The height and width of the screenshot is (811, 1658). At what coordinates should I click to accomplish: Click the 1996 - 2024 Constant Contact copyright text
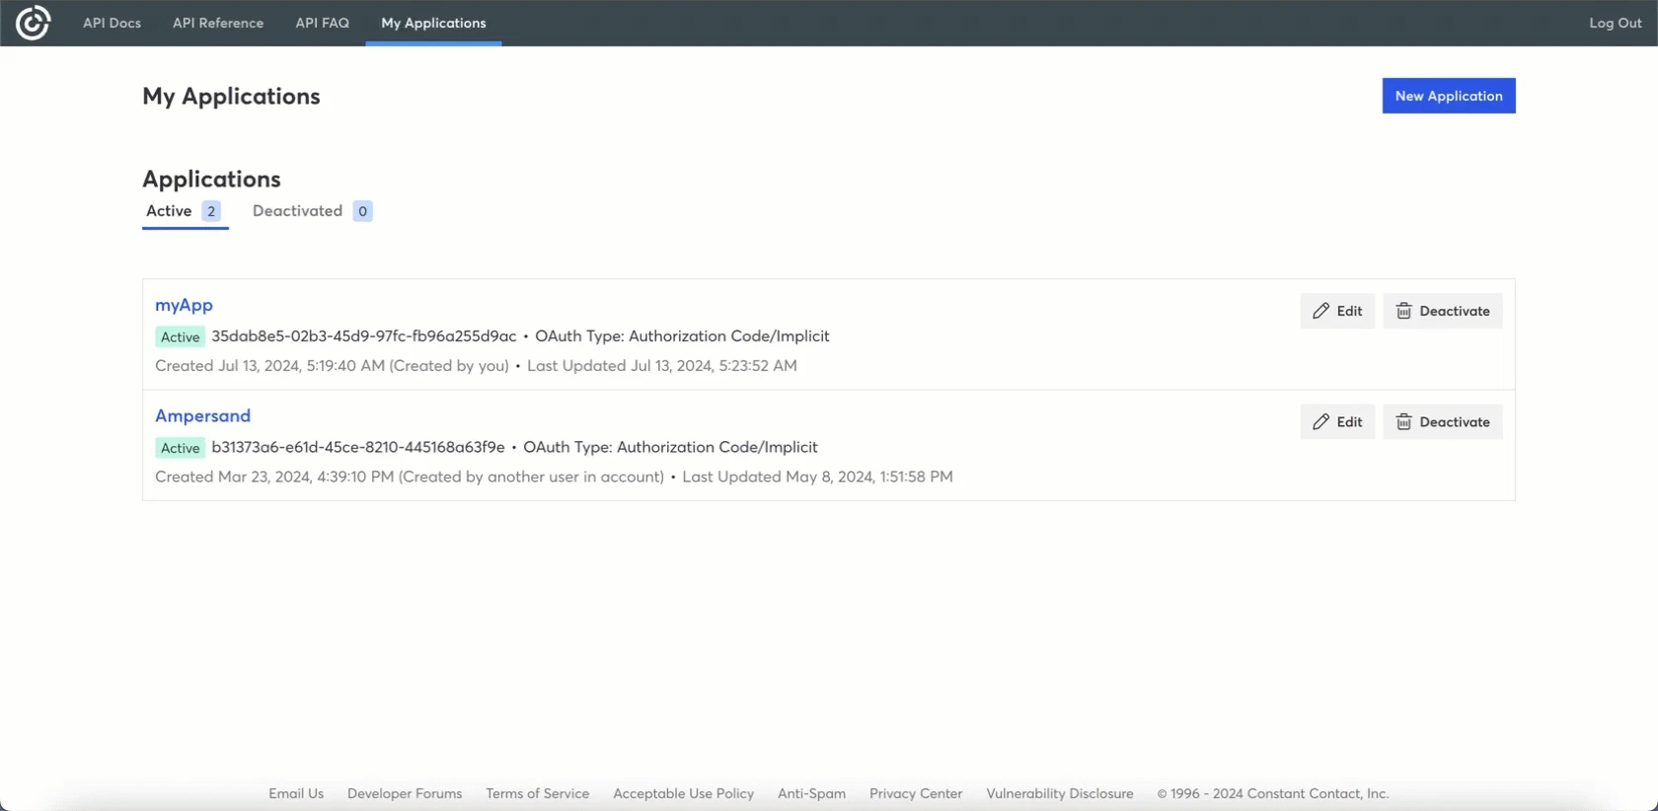[1273, 793]
